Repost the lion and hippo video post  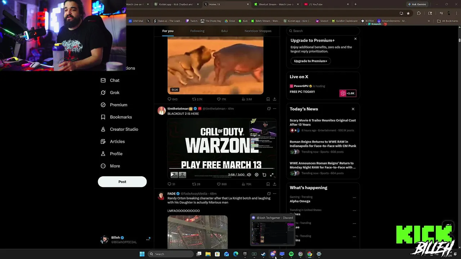(197, 99)
